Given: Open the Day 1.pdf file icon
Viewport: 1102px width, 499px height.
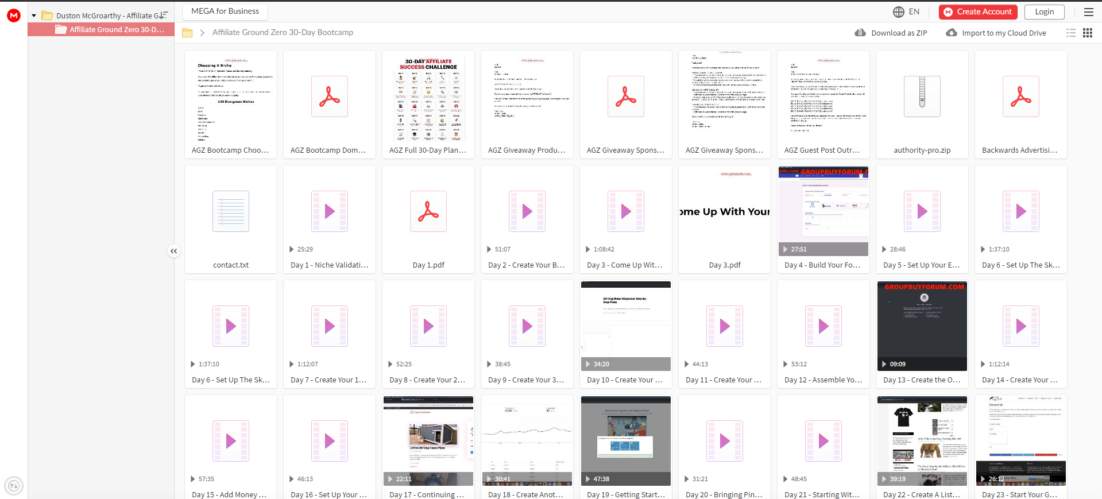Looking at the screenshot, I should tap(428, 211).
